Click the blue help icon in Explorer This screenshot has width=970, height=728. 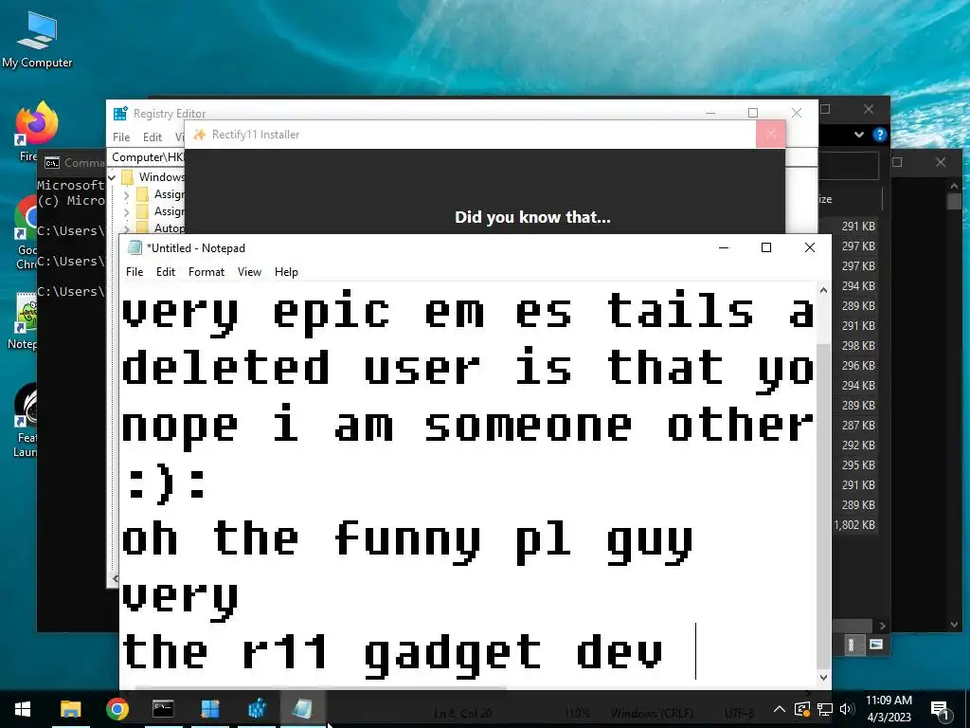[x=879, y=135]
